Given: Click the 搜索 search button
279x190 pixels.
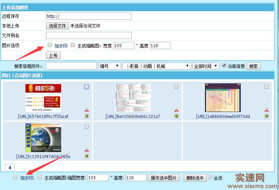Looking at the screenshot, I should click(253, 66).
